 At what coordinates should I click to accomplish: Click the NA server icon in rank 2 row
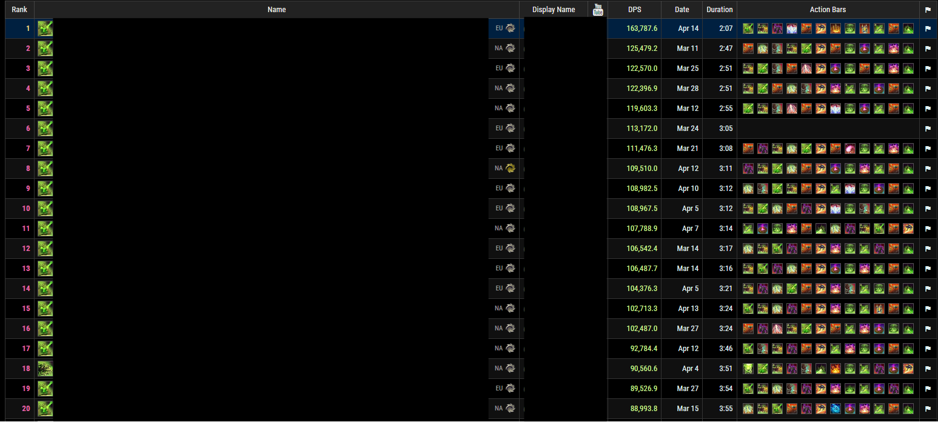pos(511,48)
